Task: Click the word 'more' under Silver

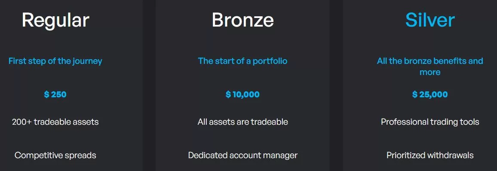Action: point(430,72)
